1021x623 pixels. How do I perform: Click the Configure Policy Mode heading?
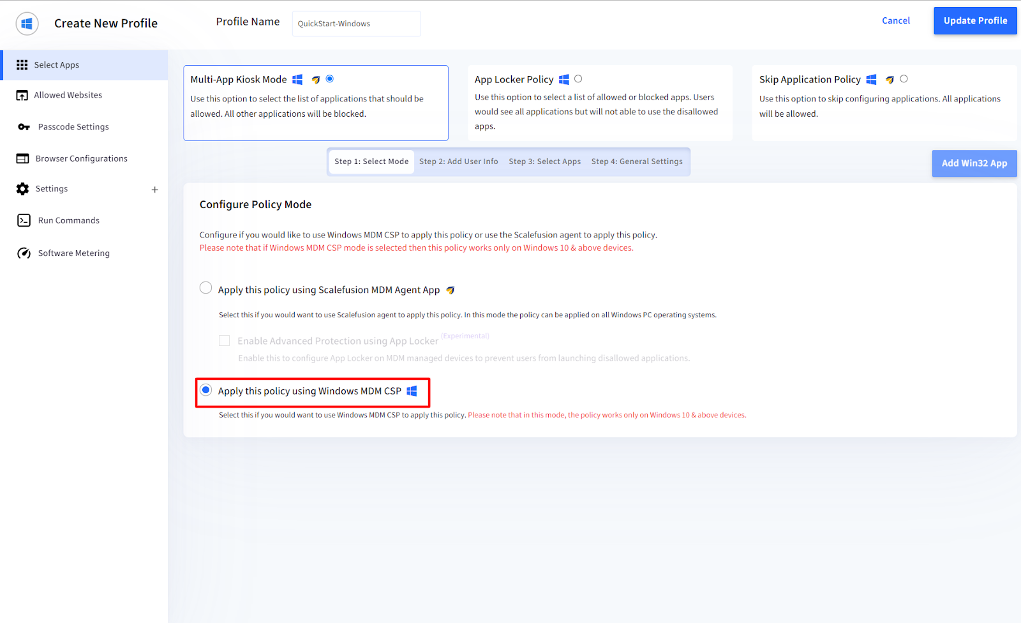[255, 204]
